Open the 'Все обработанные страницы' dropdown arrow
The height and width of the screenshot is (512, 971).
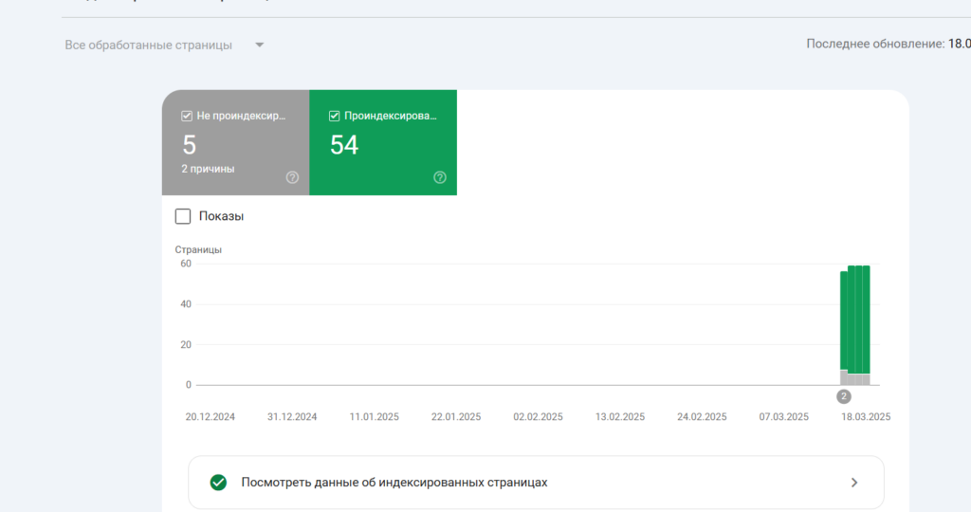coord(260,46)
